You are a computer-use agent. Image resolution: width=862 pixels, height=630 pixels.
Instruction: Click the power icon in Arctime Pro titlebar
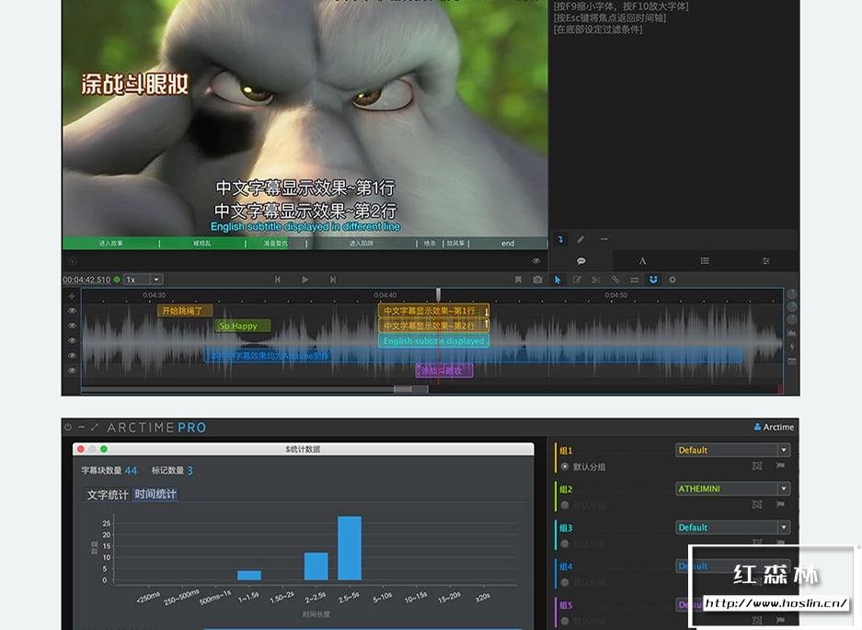pos(68,427)
